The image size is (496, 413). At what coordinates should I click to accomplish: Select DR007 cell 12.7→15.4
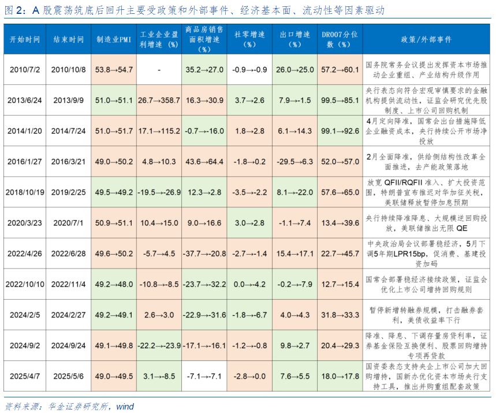[340, 285]
